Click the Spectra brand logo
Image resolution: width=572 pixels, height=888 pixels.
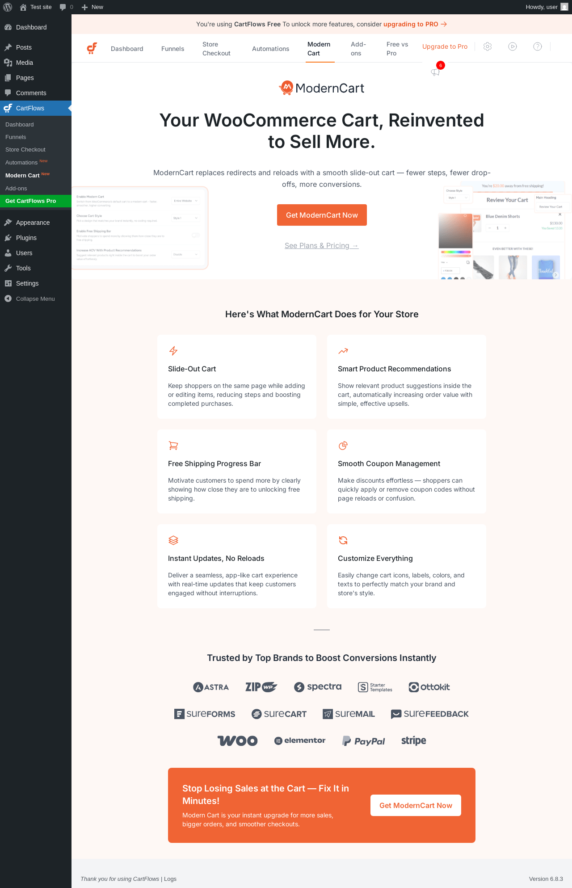tap(318, 687)
